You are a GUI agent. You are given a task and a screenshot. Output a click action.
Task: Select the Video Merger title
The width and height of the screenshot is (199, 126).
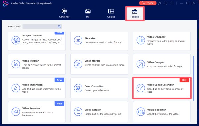pyautogui.click(x=93, y=61)
